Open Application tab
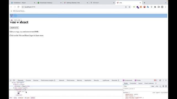The width and height of the screenshot is (177, 99). tap(88, 80)
